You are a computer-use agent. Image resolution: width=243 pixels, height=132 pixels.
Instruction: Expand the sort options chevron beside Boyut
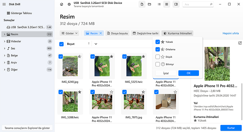tap(96, 44)
